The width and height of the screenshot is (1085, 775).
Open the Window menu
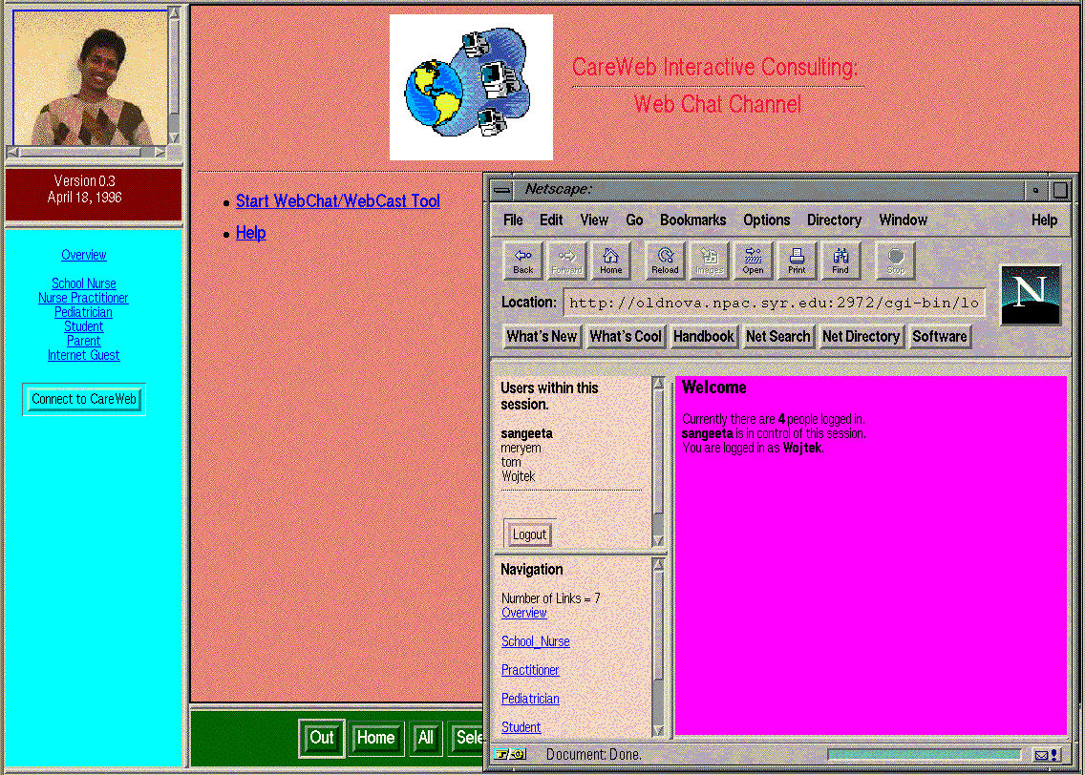[x=903, y=220]
